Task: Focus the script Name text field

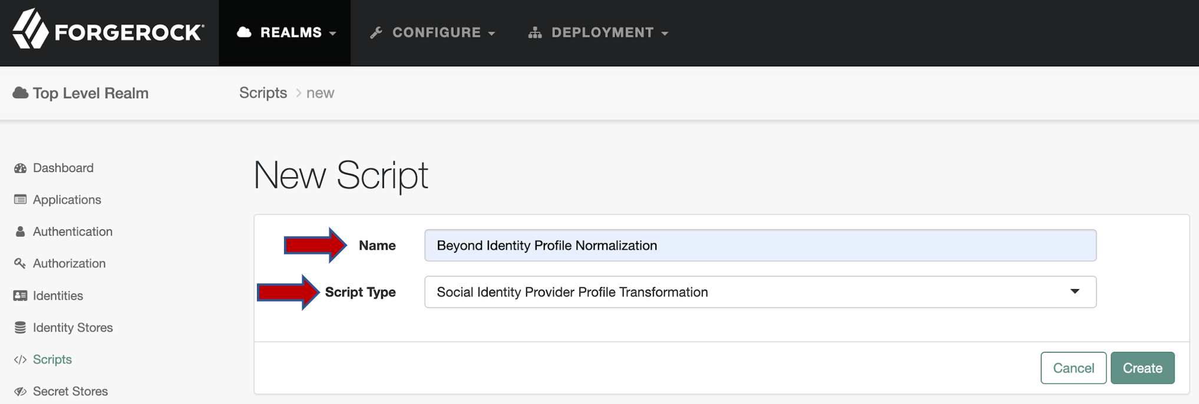Action: point(759,246)
